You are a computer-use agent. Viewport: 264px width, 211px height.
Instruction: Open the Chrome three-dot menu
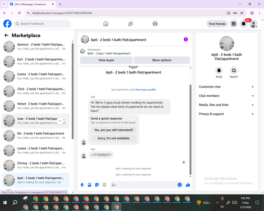[259, 13]
